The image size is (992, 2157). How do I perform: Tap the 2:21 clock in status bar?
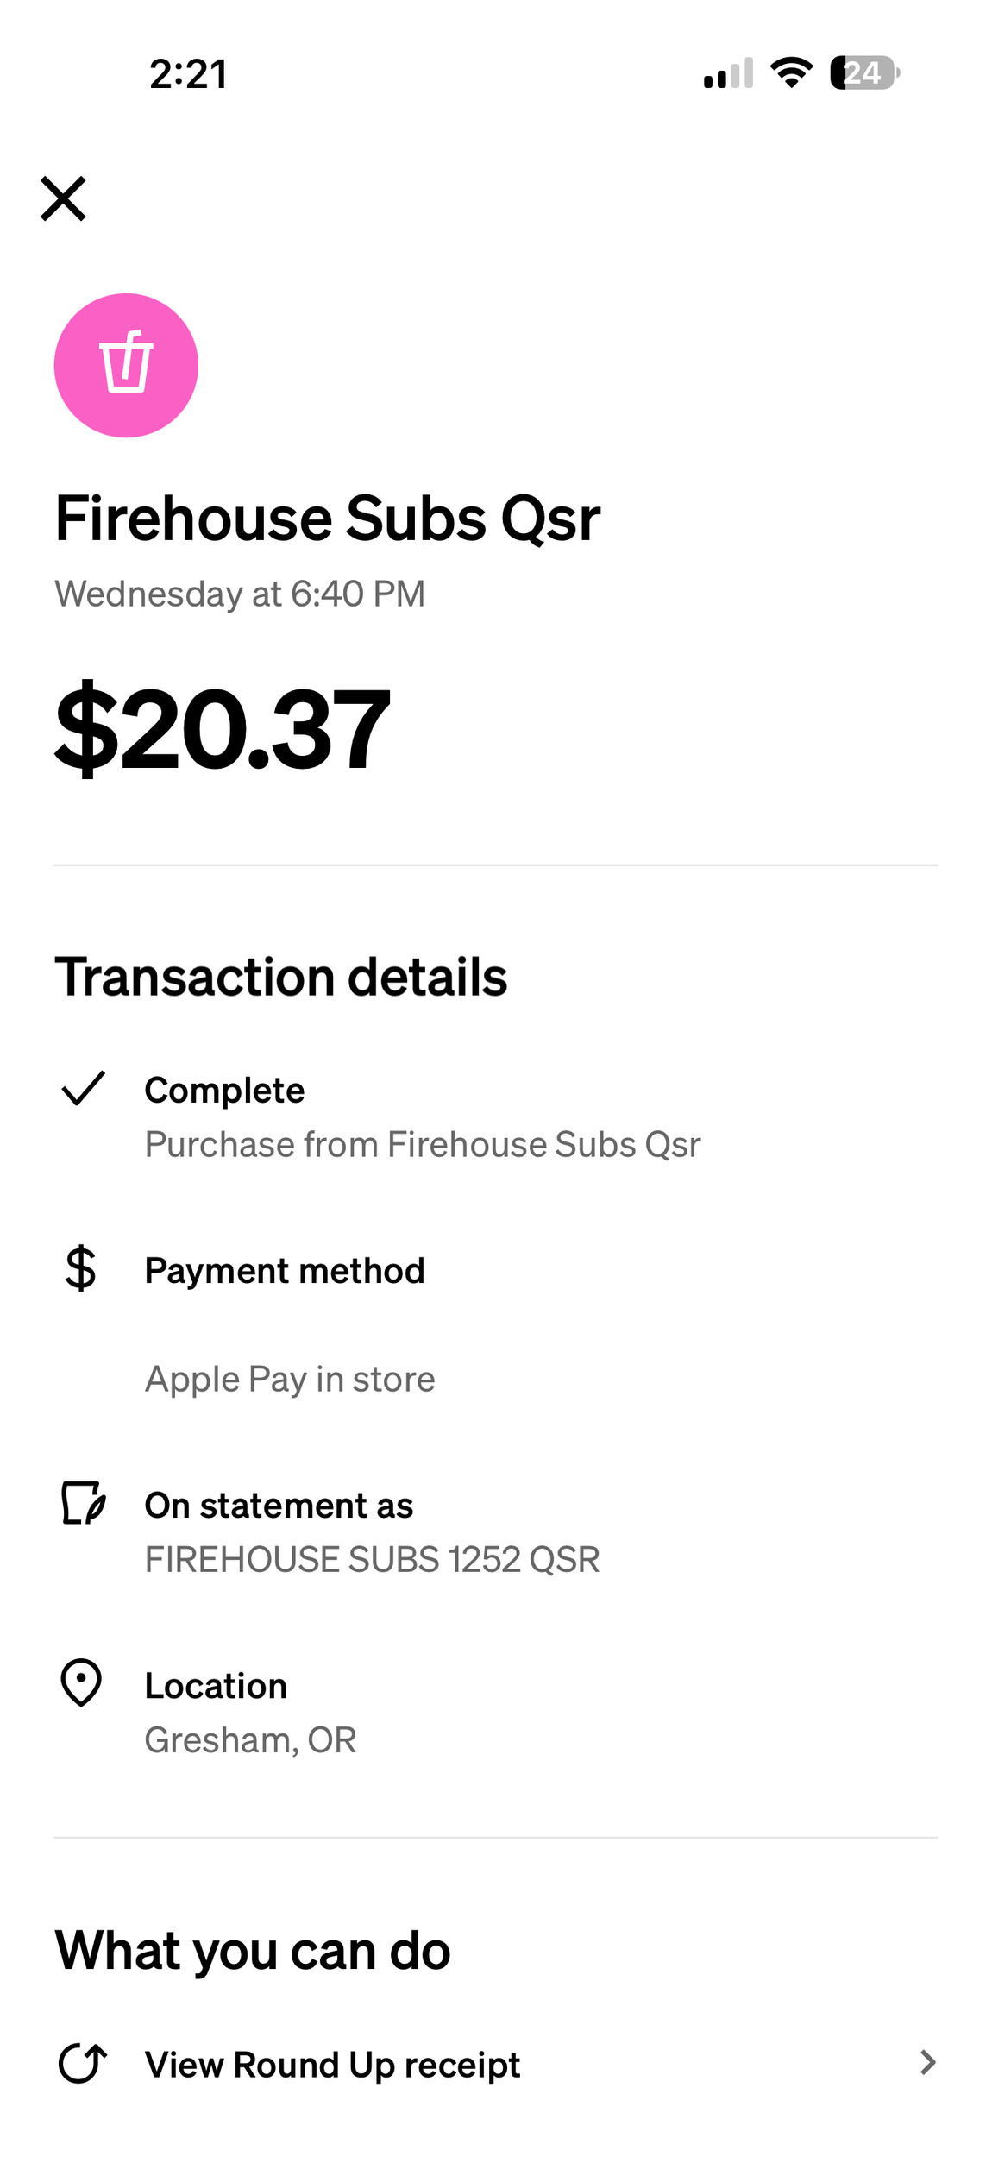[188, 74]
